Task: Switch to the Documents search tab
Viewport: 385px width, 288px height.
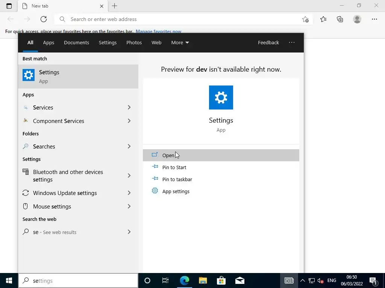Action: pyautogui.click(x=76, y=43)
